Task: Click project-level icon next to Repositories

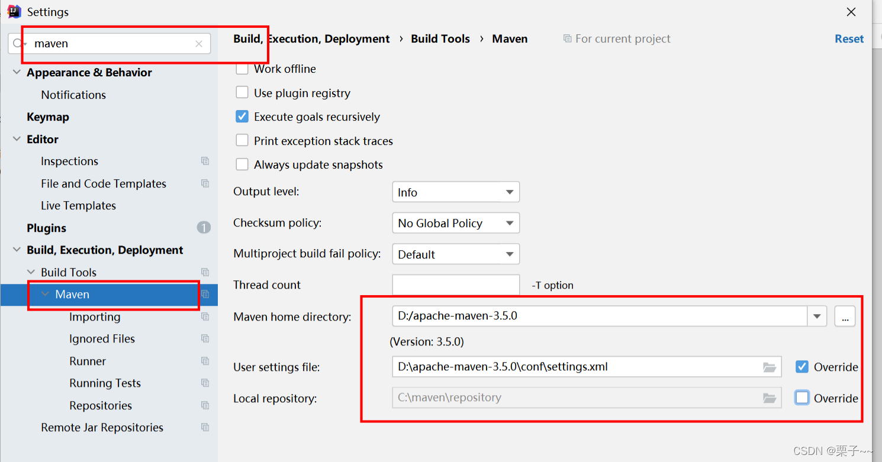Action: point(205,405)
